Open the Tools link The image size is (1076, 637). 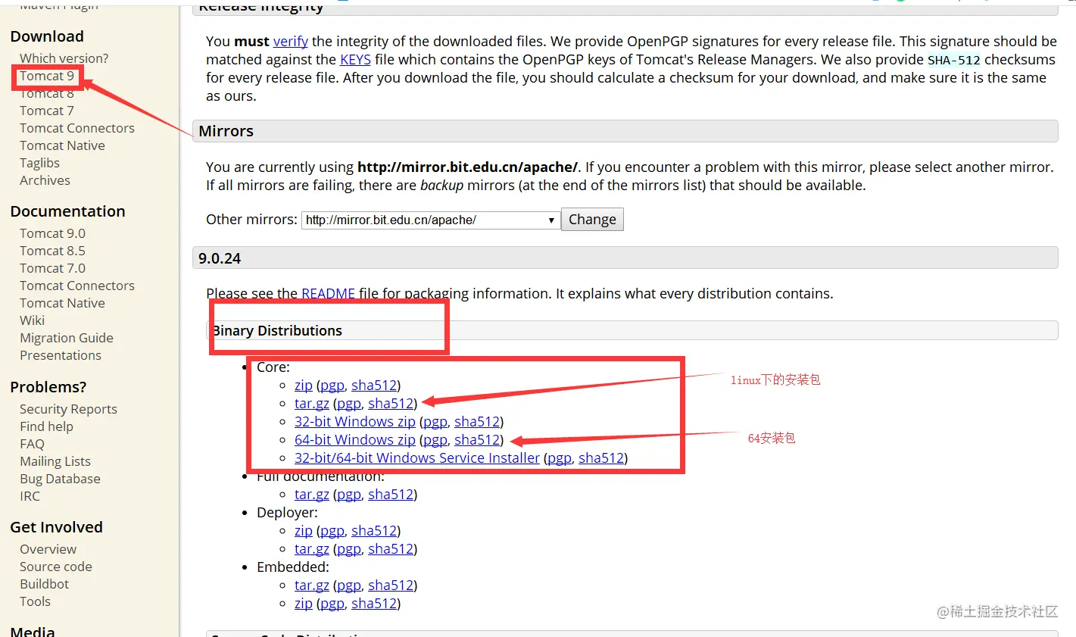click(x=35, y=601)
